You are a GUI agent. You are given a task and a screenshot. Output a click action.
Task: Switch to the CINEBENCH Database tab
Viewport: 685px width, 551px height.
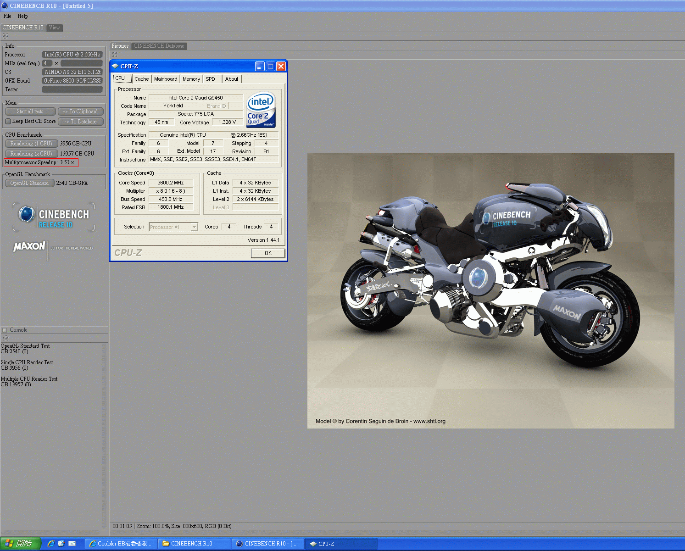coord(159,46)
